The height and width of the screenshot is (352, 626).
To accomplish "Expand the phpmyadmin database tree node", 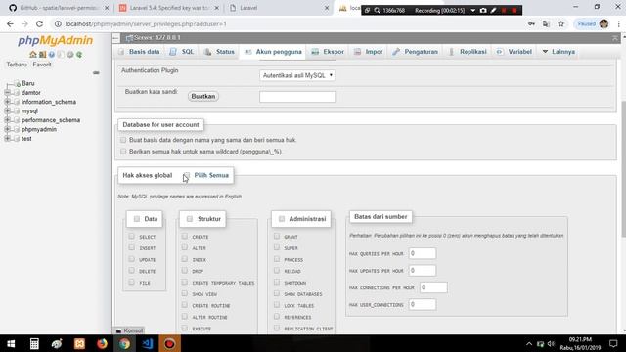I will coord(7,129).
